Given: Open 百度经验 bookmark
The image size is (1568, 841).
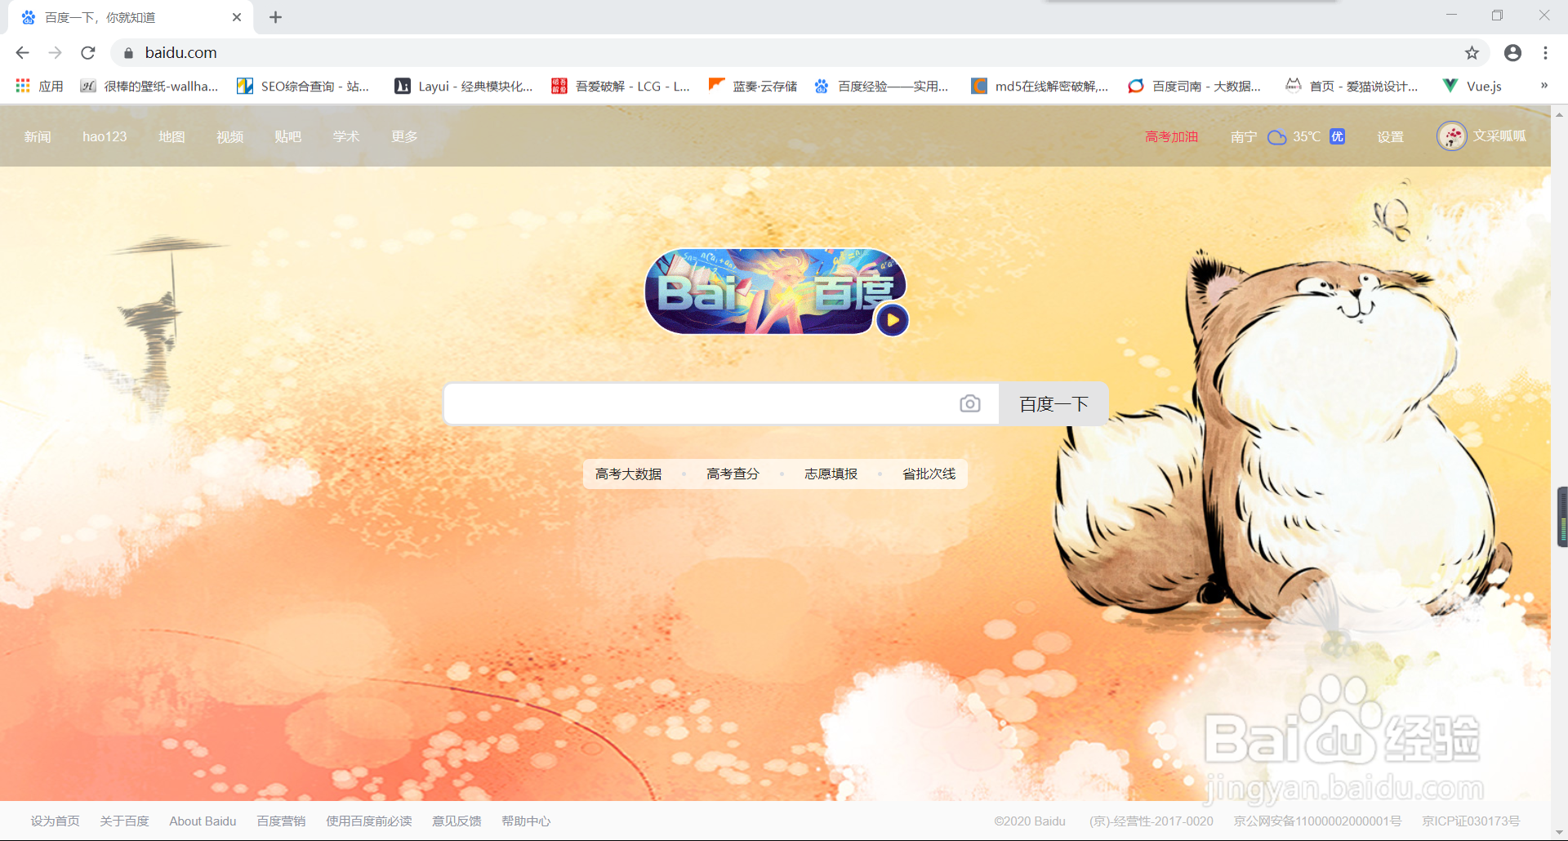Looking at the screenshot, I should pos(881,86).
